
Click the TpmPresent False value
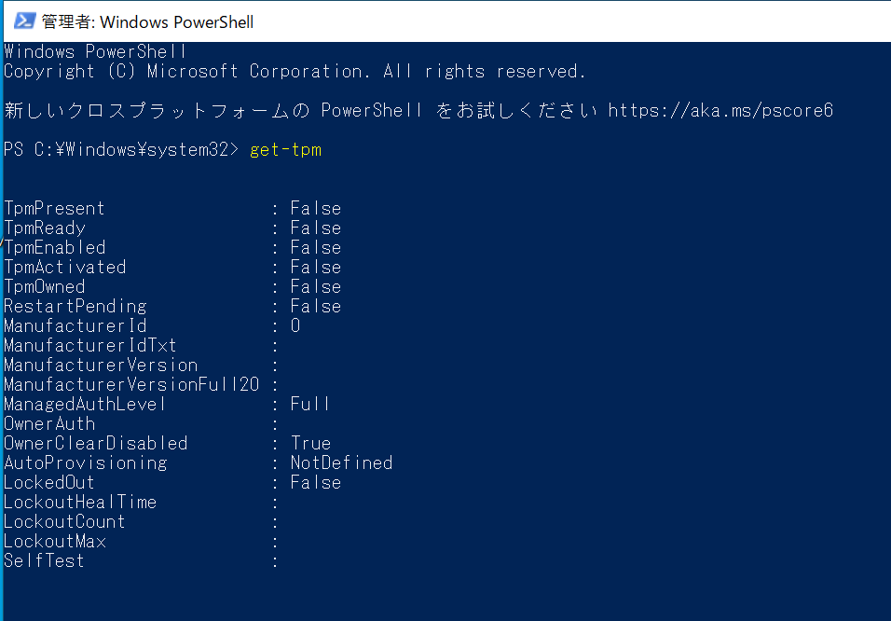click(x=316, y=209)
